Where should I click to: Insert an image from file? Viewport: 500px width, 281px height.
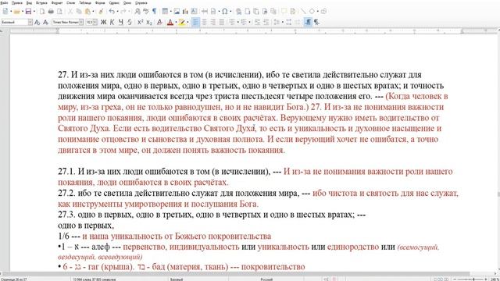pyautogui.click(x=177, y=12)
